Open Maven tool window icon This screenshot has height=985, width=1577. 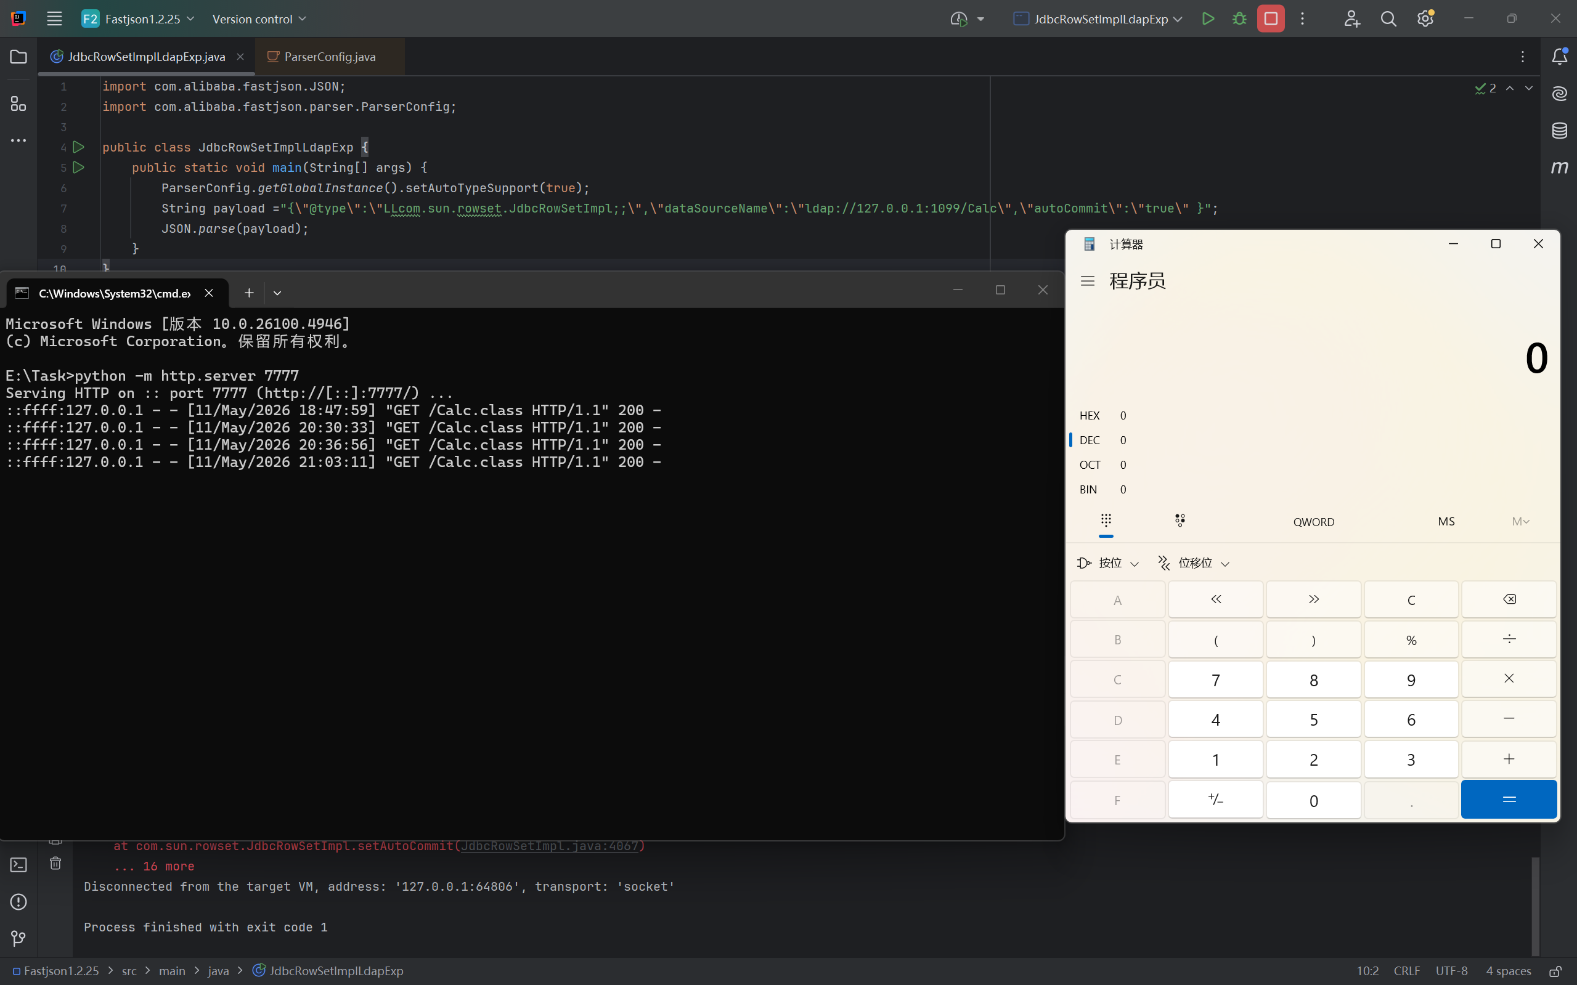point(1559,168)
